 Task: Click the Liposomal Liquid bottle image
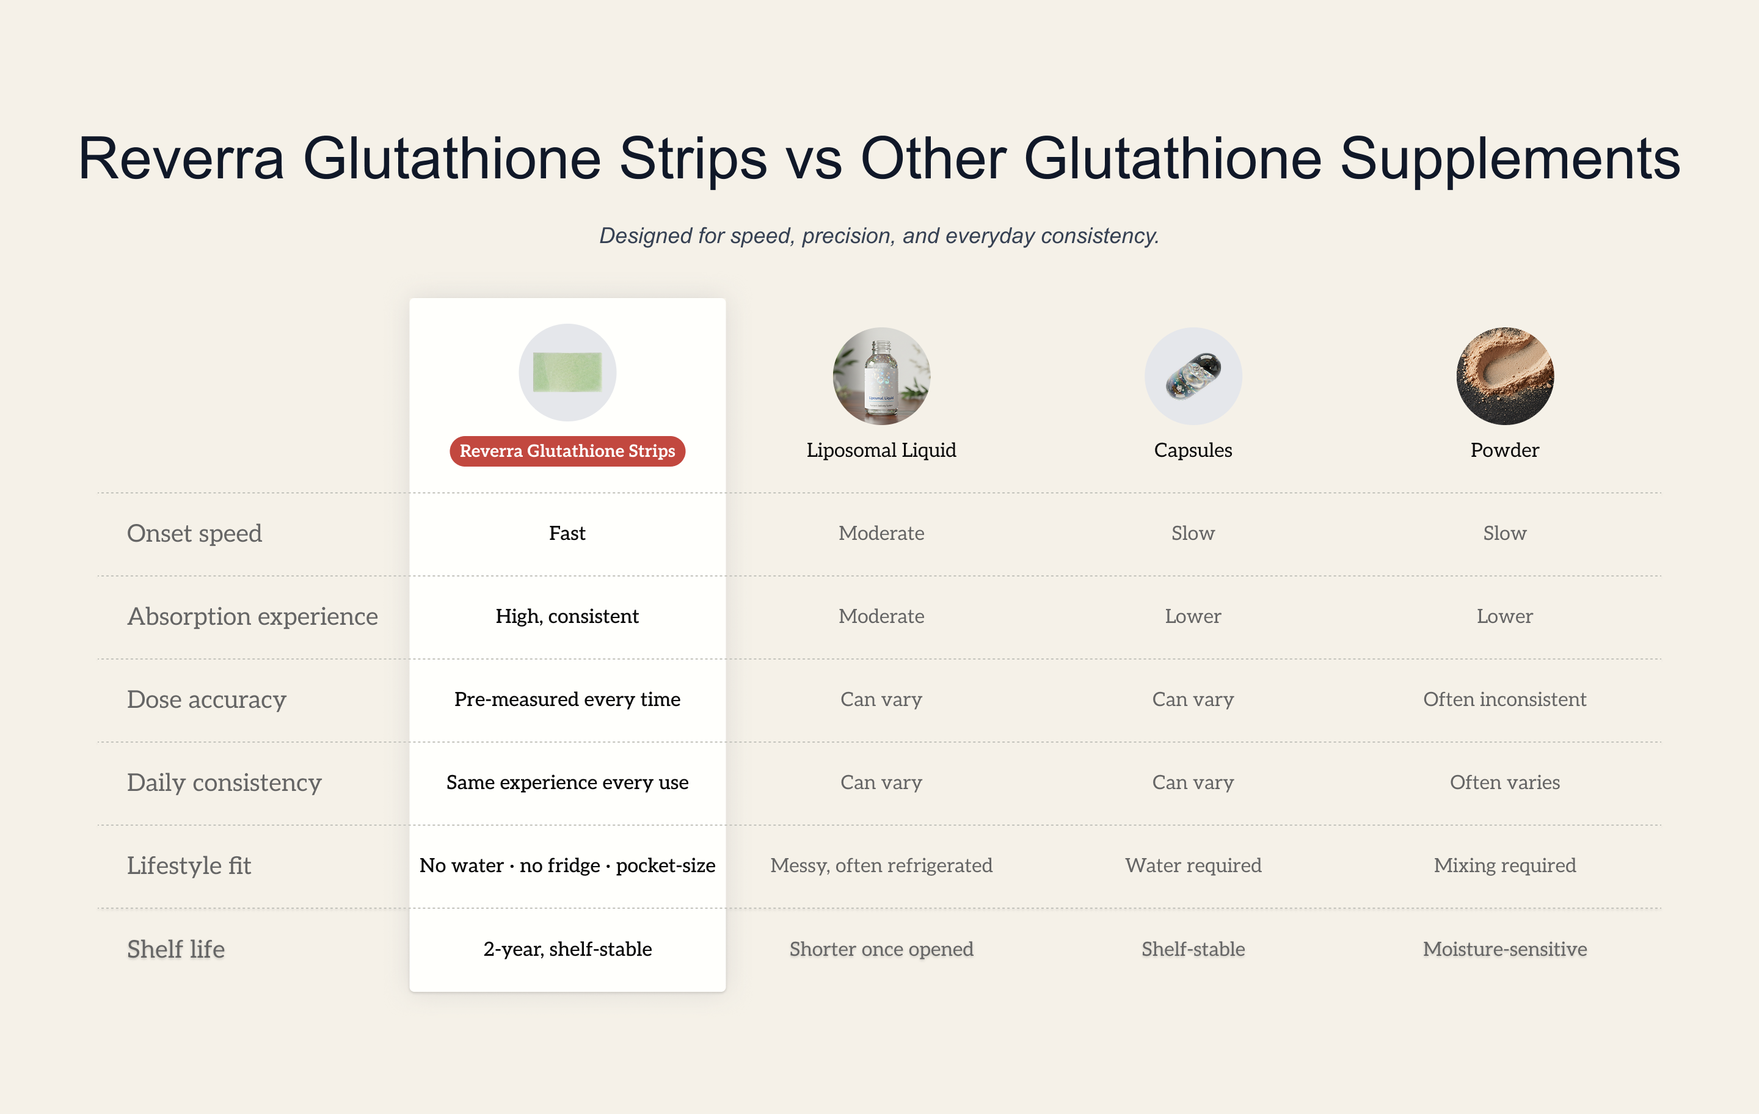pos(881,376)
